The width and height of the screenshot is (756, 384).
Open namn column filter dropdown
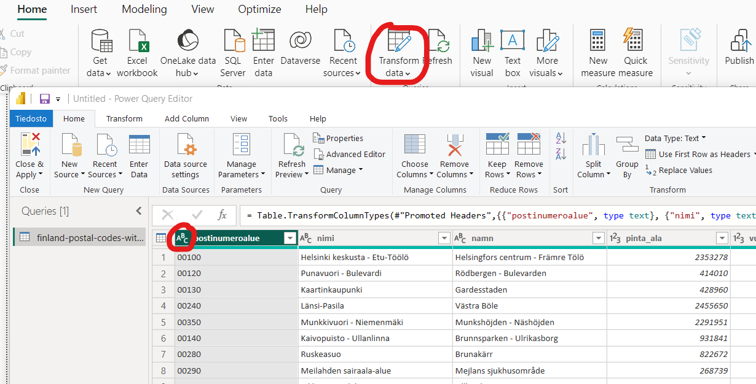pyautogui.click(x=599, y=238)
